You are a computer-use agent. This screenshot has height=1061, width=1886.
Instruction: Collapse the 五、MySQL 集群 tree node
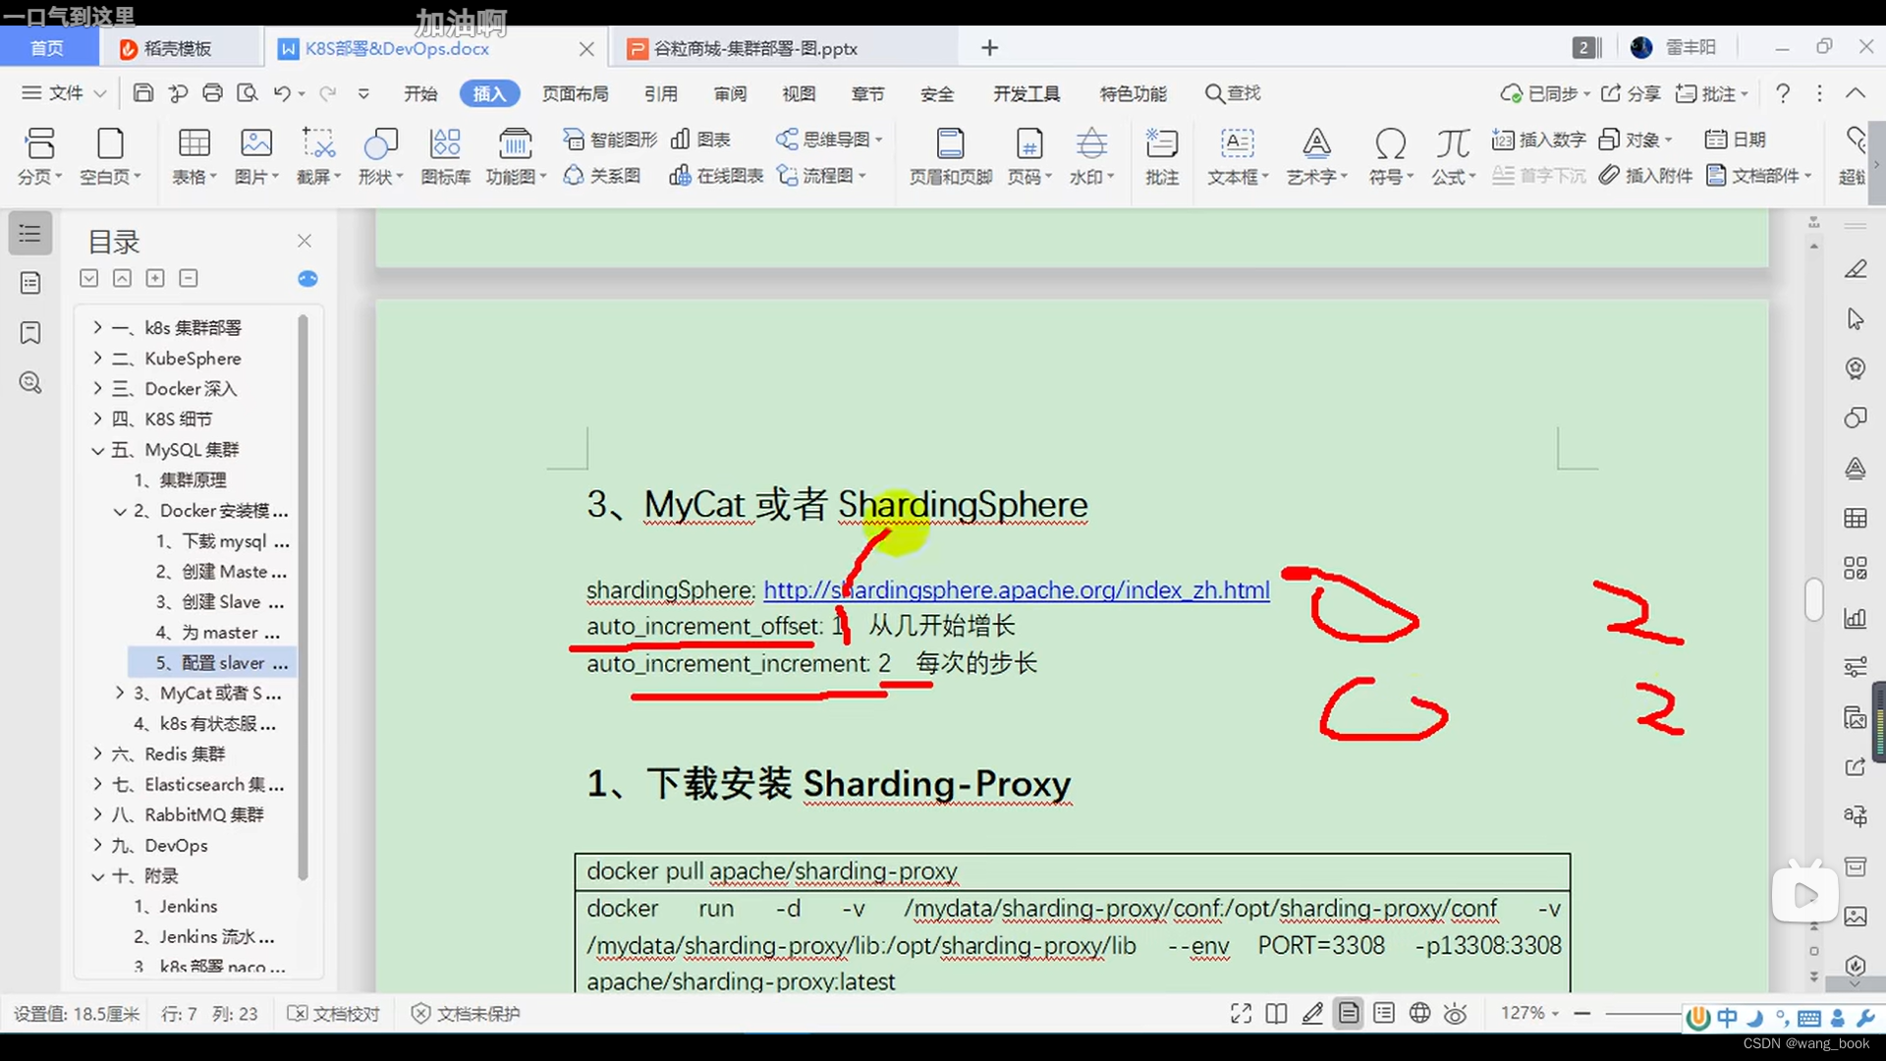point(97,450)
